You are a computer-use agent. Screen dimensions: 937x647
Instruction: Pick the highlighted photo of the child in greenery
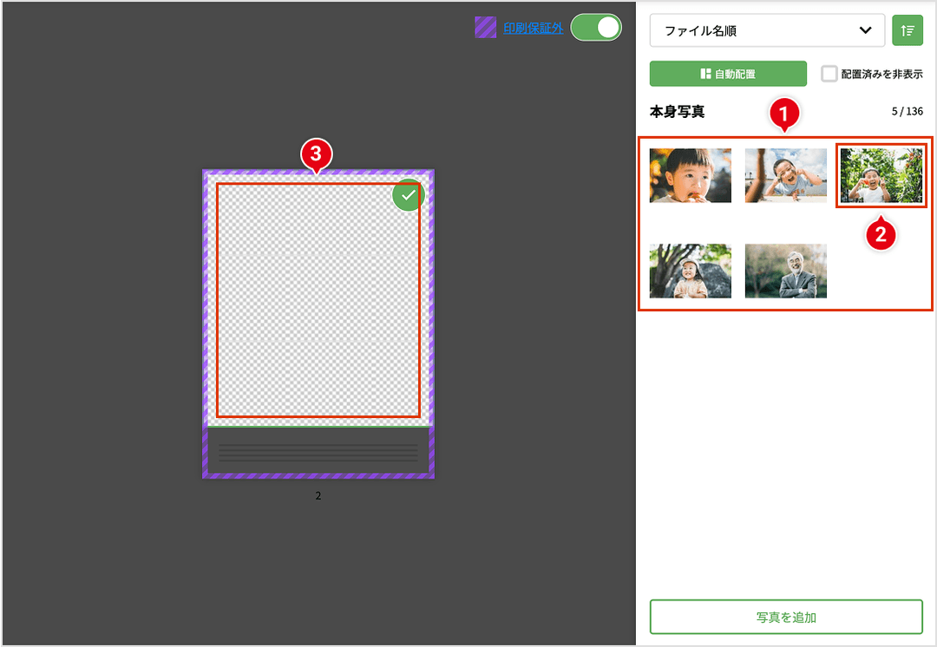click(x=881, y=175)
